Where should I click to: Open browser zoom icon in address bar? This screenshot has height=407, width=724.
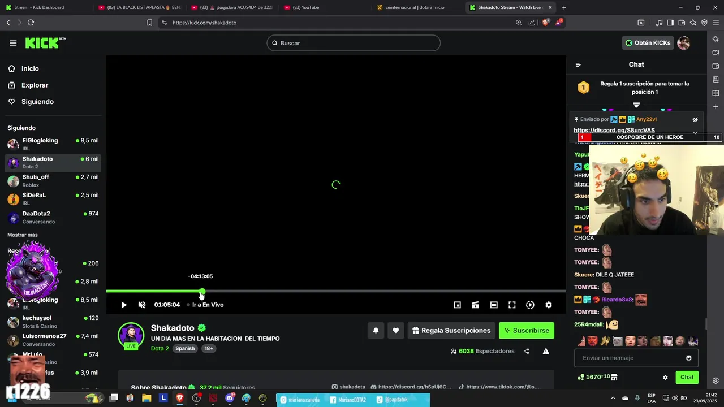[x=519, y=23]
